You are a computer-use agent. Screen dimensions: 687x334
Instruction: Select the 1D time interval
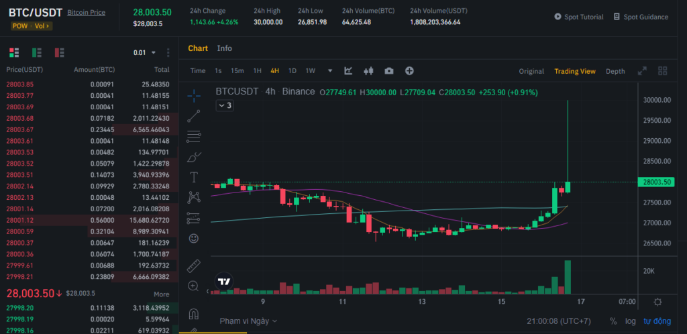[x=293, y=71]
